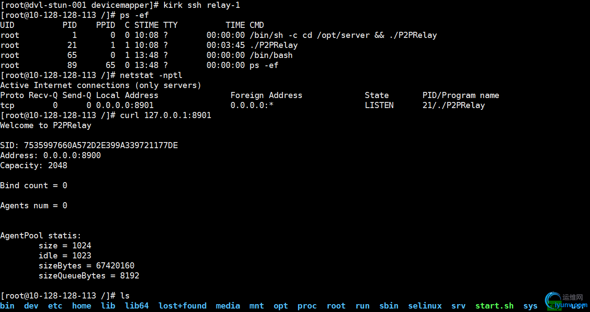Click the 'selinux' directory name
Screen dimensions: 590x312
pos(425,306)
